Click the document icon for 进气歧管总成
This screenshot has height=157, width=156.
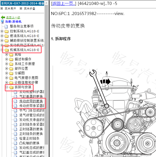[x=16, y=115]
